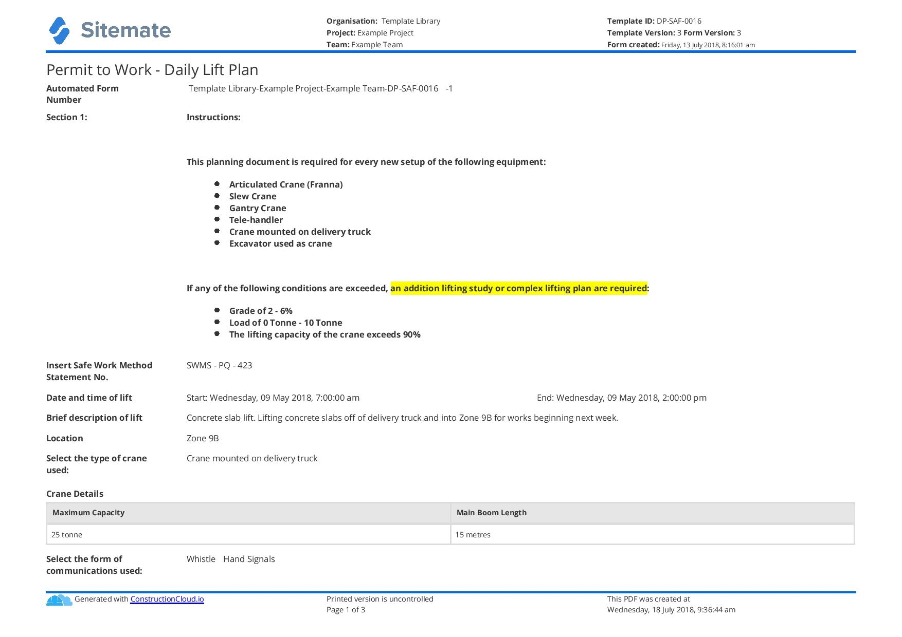Screen dimensions: 902x637
Task: Click the Sitemate logo icon
Action: pos(59,31)
